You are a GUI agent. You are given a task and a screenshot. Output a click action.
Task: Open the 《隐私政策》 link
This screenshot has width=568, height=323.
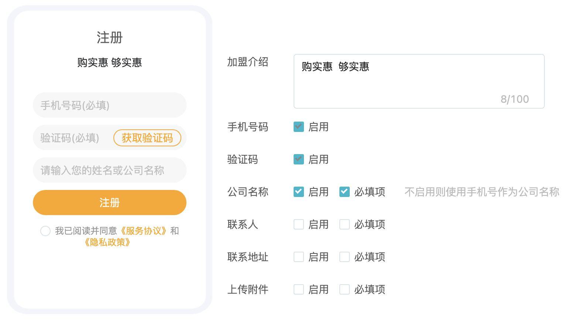click(x=107, y=242)
